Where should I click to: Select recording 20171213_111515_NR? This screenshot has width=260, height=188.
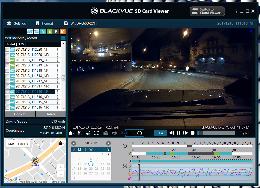(x=32, y=107)
